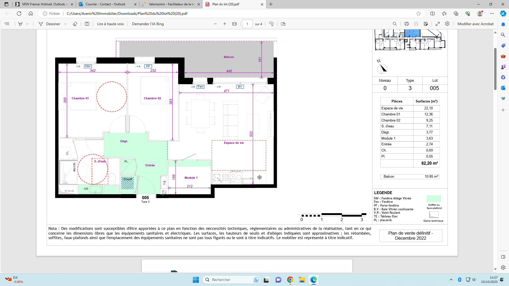This screenshot has height=286, width=509.
Task: Open the sidebar search icon
Action: (503, 35)
